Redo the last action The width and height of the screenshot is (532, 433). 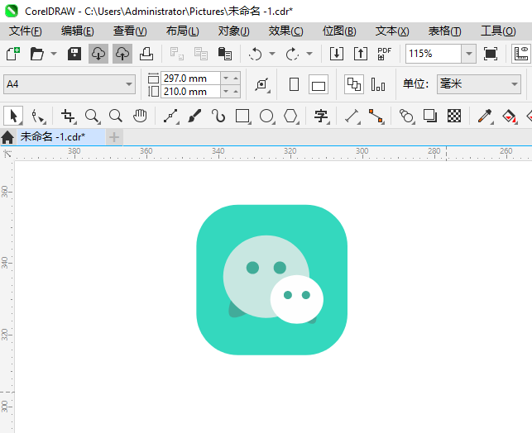pyautogui.click(x=292, y=54)
